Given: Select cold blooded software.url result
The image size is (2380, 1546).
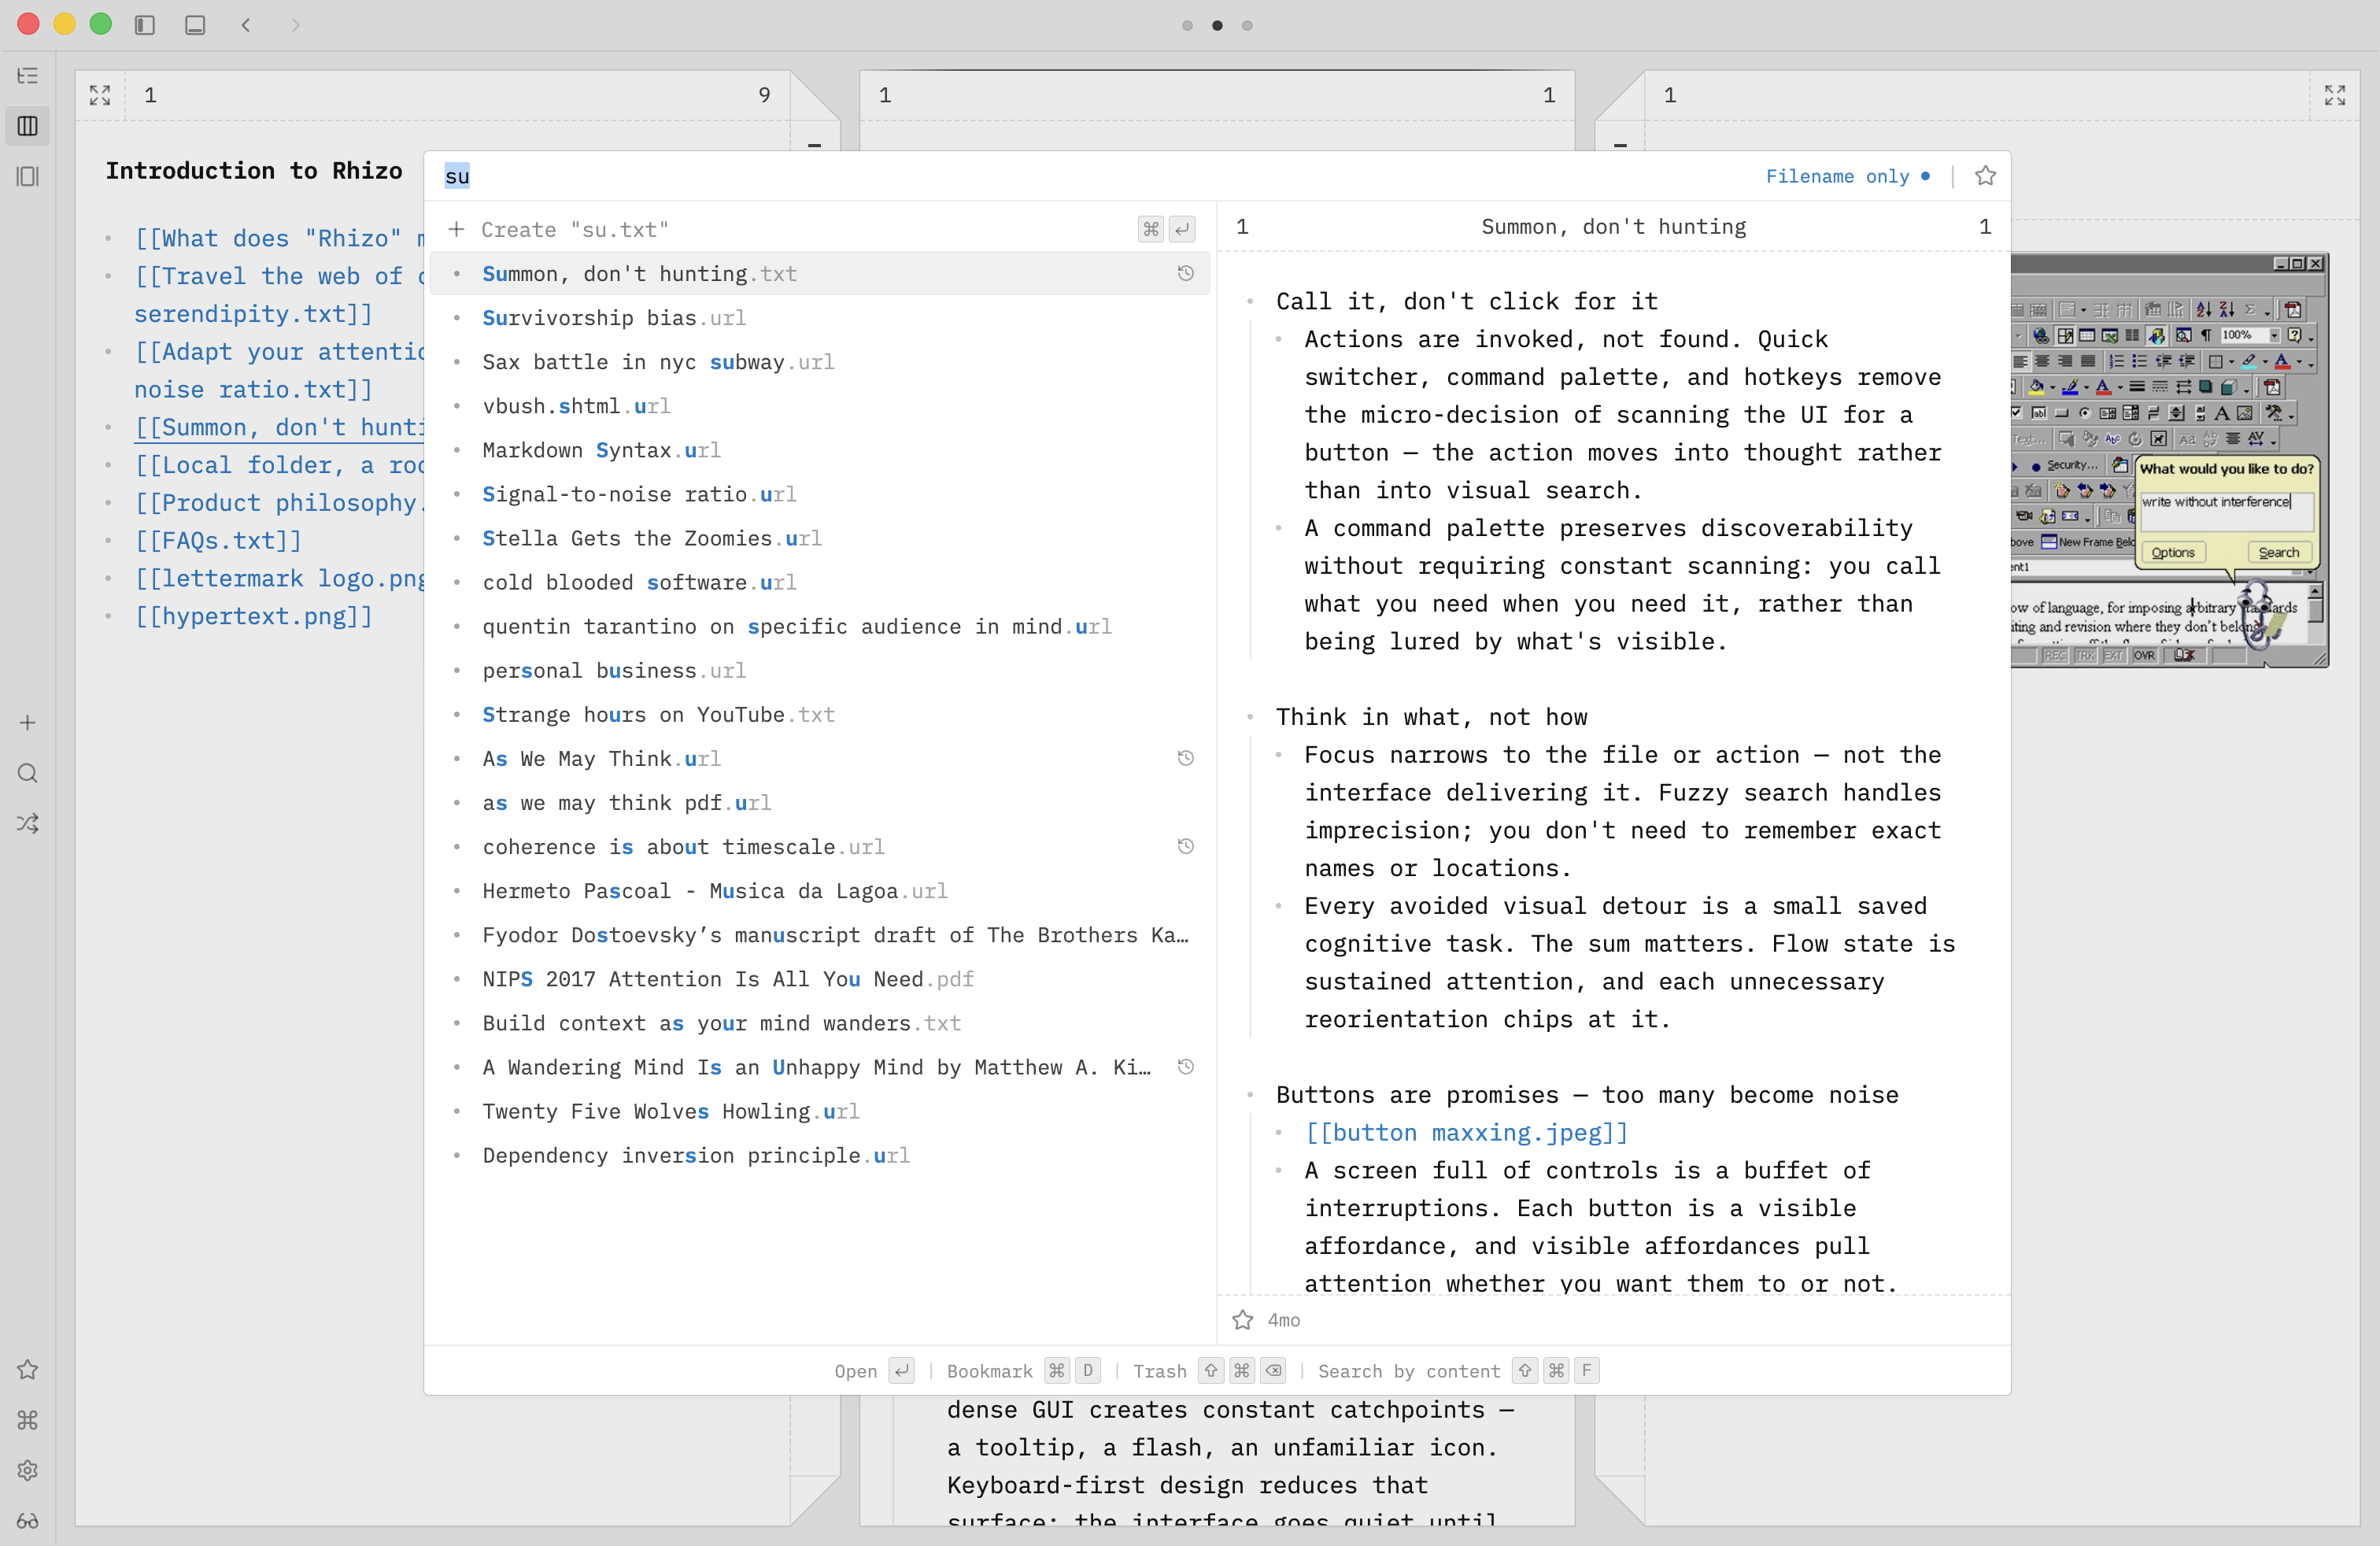Looking at the screenshot, I should tap(820, 582).
